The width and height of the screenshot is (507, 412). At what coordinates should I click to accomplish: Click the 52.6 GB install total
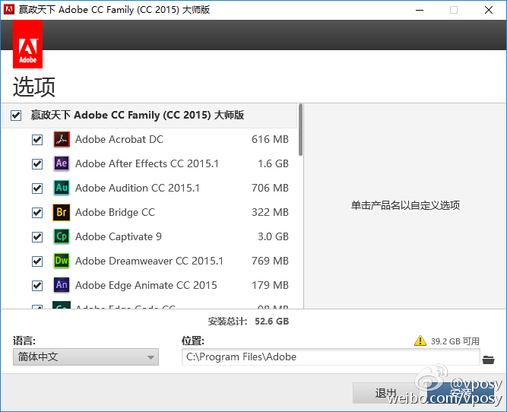pyautogui.click(x=271, y=321)
